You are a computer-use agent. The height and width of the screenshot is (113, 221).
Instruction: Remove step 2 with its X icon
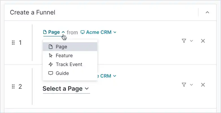(203, 85)
